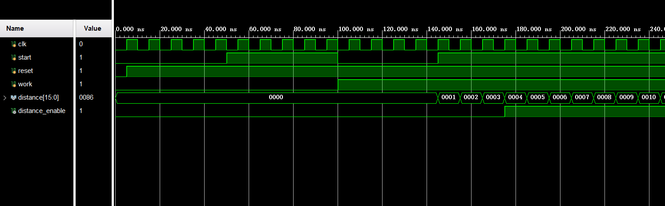Click the distance waveform segment 0004

(x=516, y=97)
